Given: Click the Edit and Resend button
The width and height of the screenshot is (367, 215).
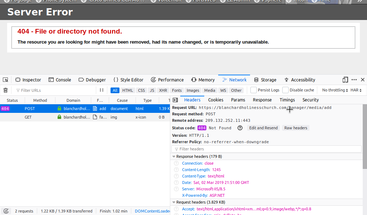Looking at the screenshot, I should 263,128.
